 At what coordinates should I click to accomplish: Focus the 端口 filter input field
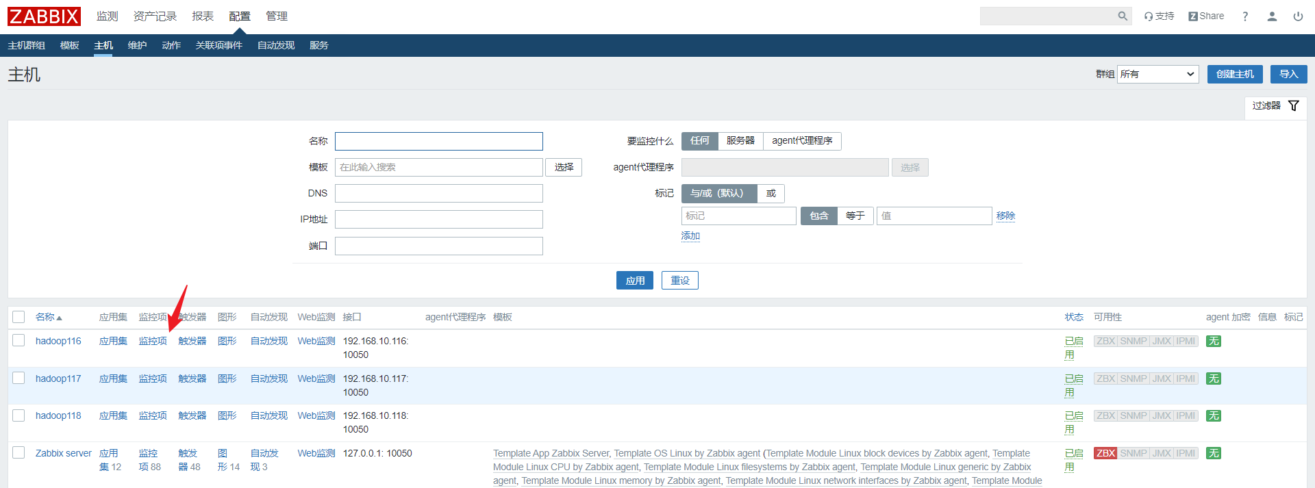(439, 246)
